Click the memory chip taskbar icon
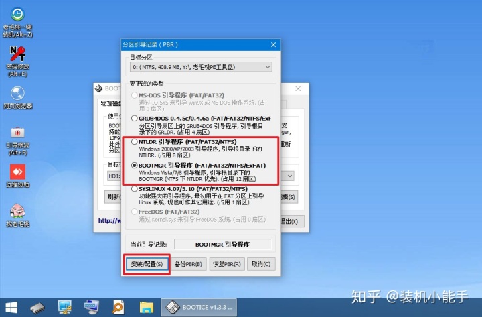482x317 pixels. pos(37,307)
